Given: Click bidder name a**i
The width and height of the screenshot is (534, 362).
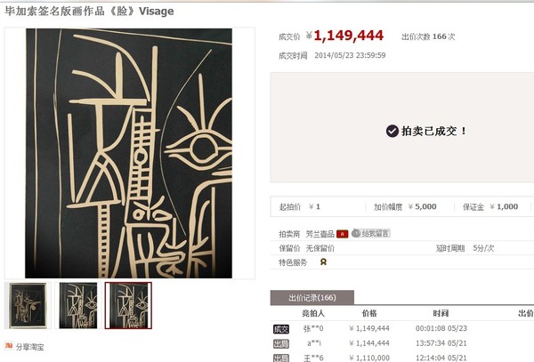Looking at the screenshot, I should coord(313,343).
